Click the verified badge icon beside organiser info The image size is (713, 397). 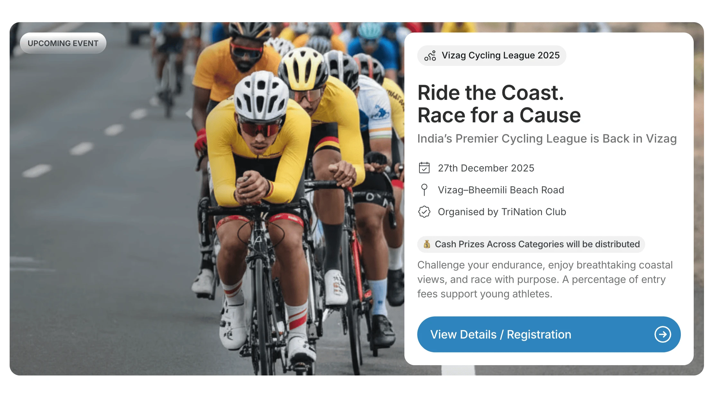(425, 212)
